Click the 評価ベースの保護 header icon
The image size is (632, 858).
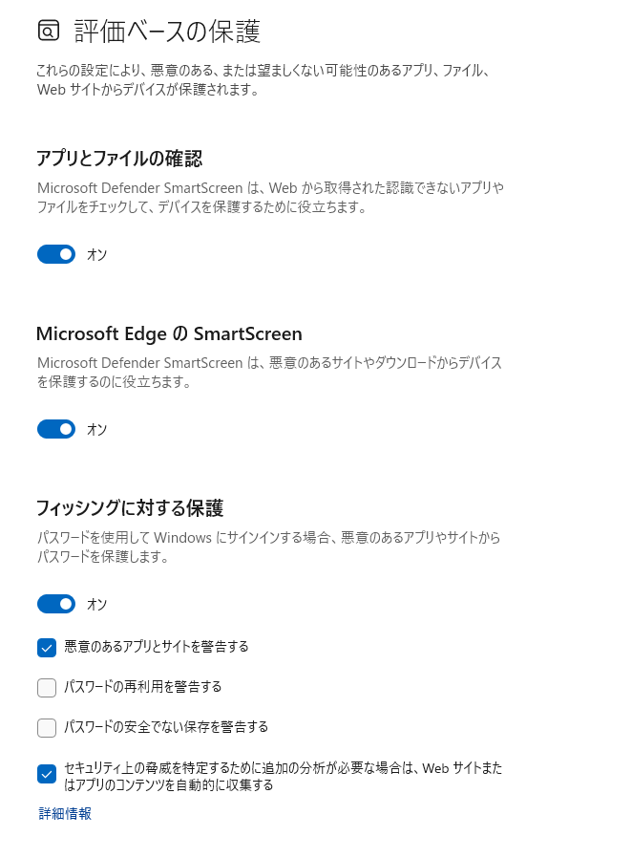point(48,32)
